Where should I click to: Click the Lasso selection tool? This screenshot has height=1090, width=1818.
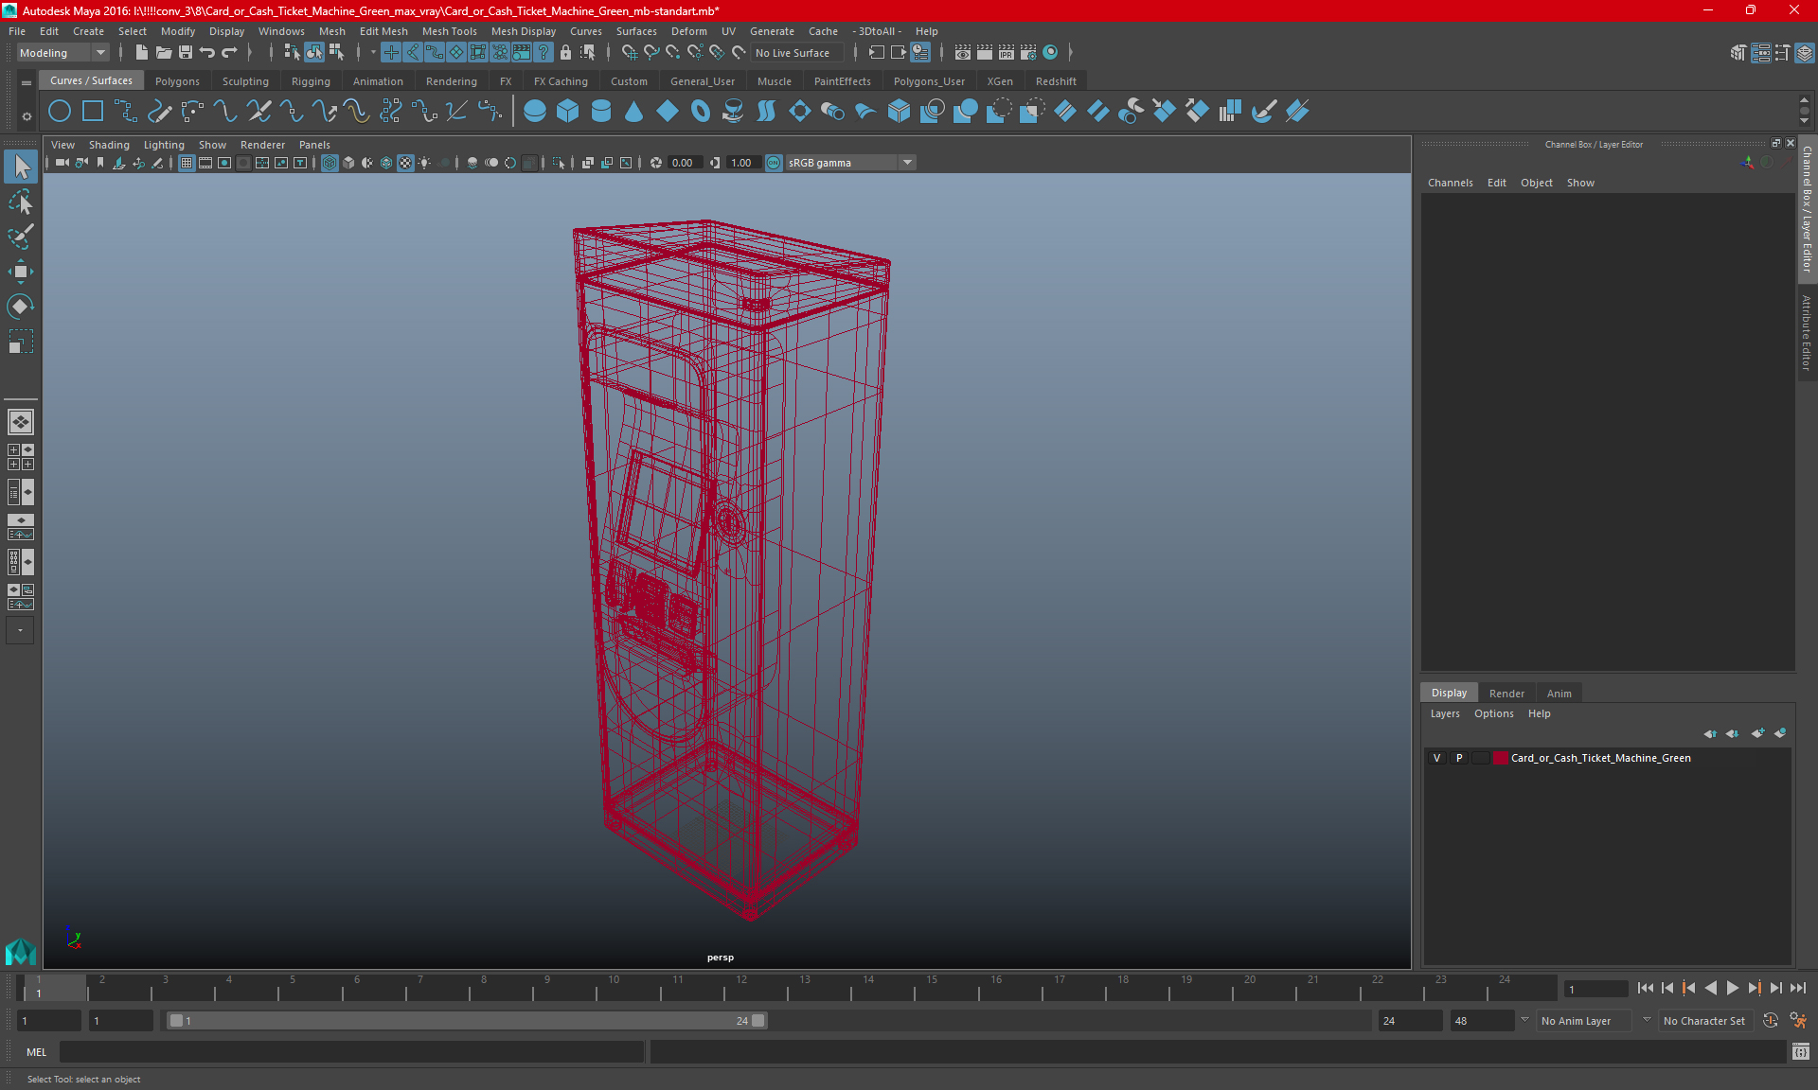[x=20, y=199]
